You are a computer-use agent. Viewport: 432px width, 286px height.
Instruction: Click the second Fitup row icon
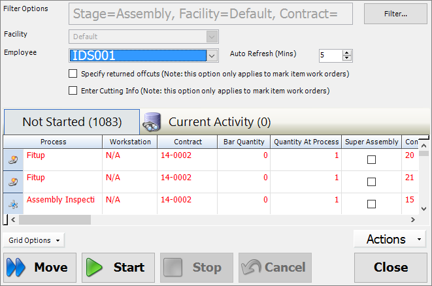pyautogui.click(x=13, y=182)
